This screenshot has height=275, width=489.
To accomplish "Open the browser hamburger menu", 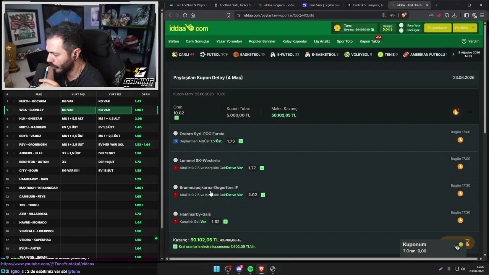I will (x=482, y=15).
